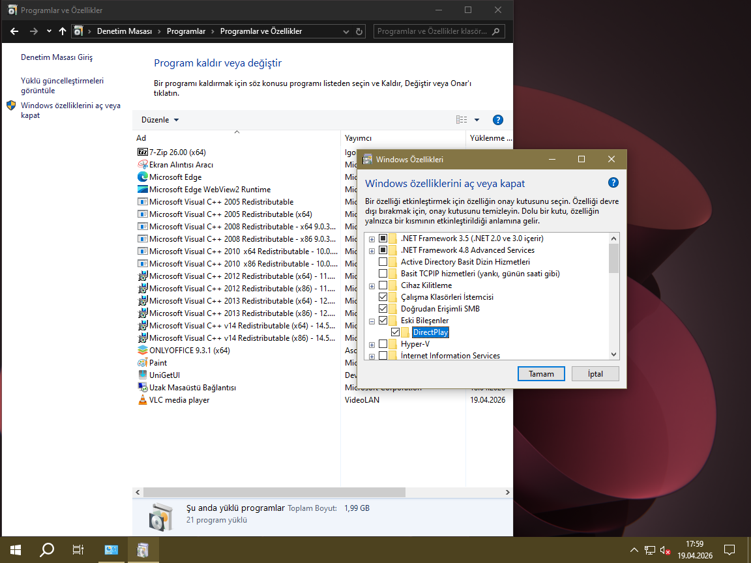Open help in Programlar ve Özellikler toolbar
Viewport: 751px width, 563px height.
(497, 120)
